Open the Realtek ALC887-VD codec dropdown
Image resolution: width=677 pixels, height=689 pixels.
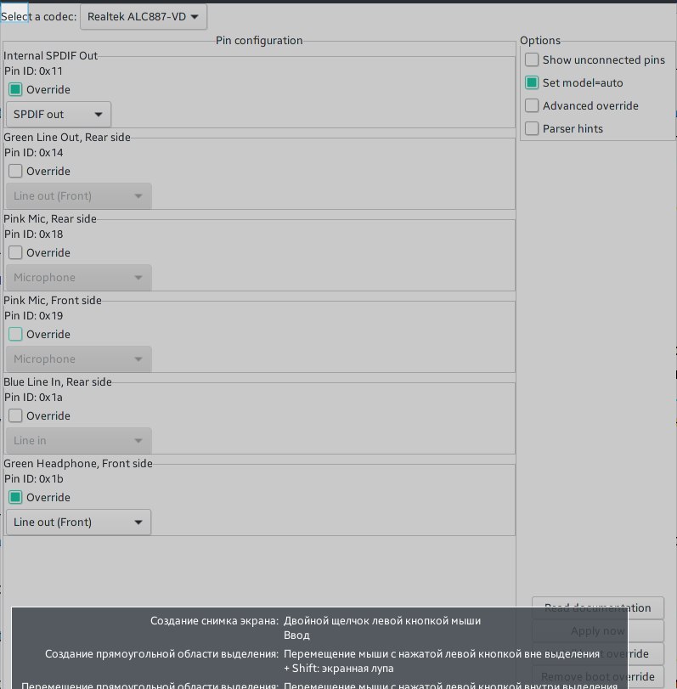(144, 17)
